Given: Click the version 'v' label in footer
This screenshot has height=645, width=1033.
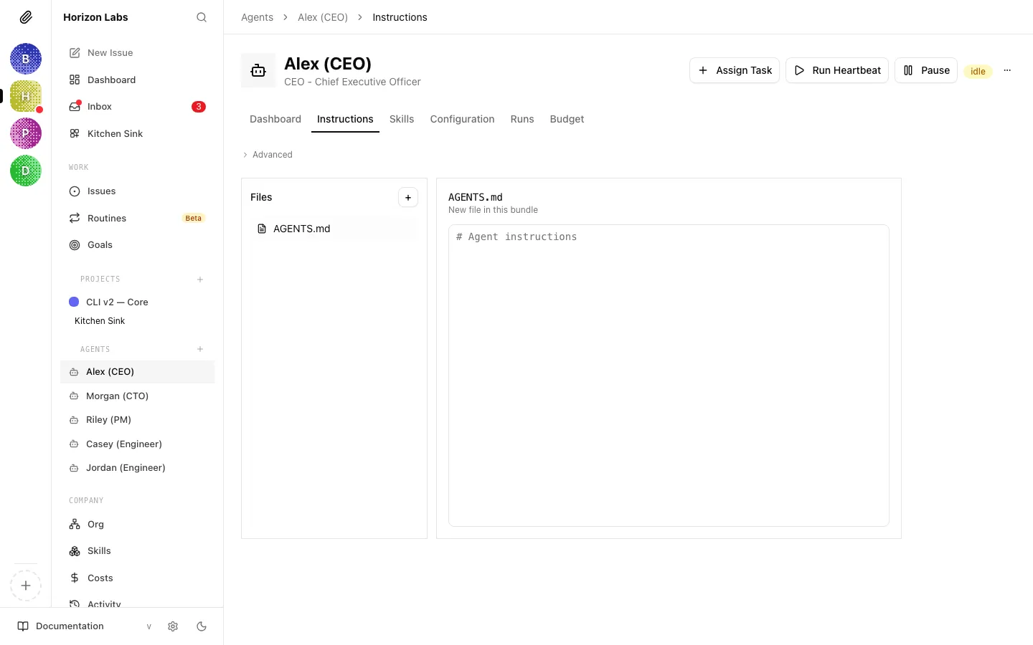Looking at the screenshot, I should [149, 626].
